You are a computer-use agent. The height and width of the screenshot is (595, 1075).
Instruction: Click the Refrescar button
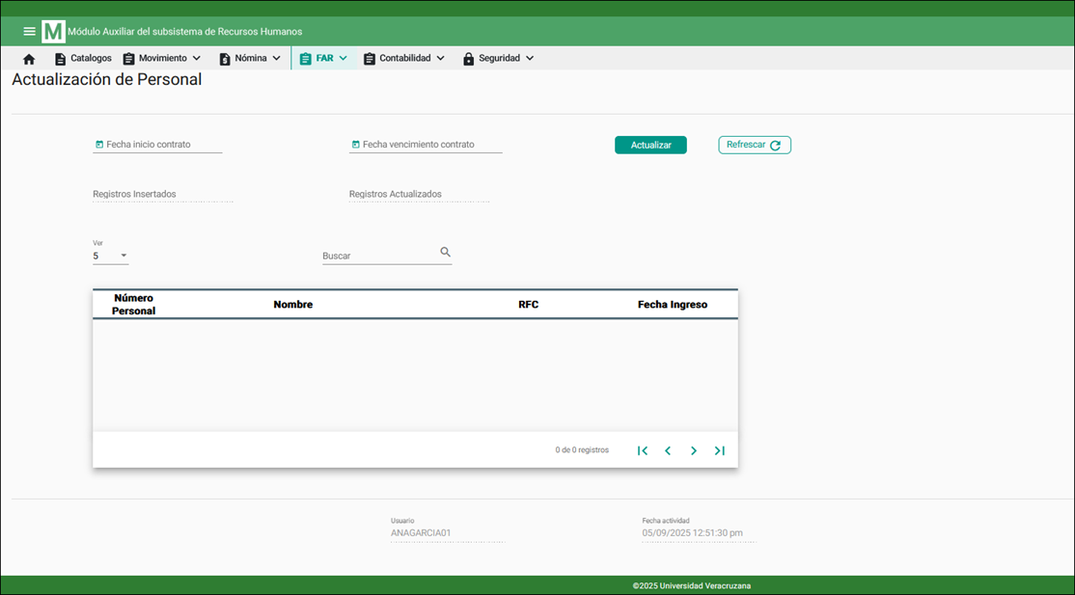(x=754, y=145)
